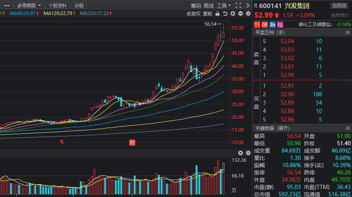352x197 pixels.
Task: Collapse panel with double-chevron arrow
Action: tap(247, 5)
